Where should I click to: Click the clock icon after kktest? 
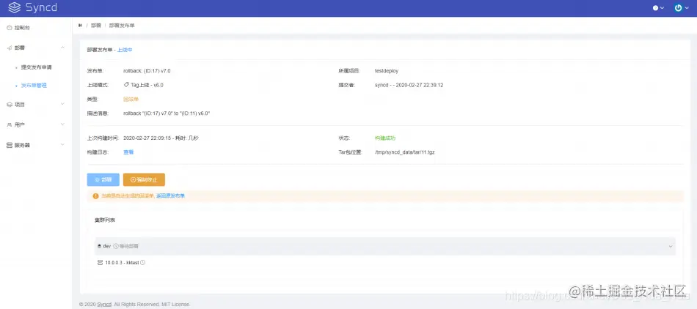coord(142,262)
